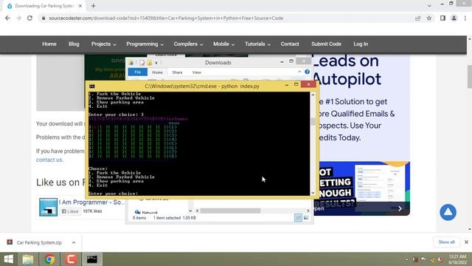Expand the Mobile dropdown menu
Screen dimensions: 472x266
tap(223, 44)
